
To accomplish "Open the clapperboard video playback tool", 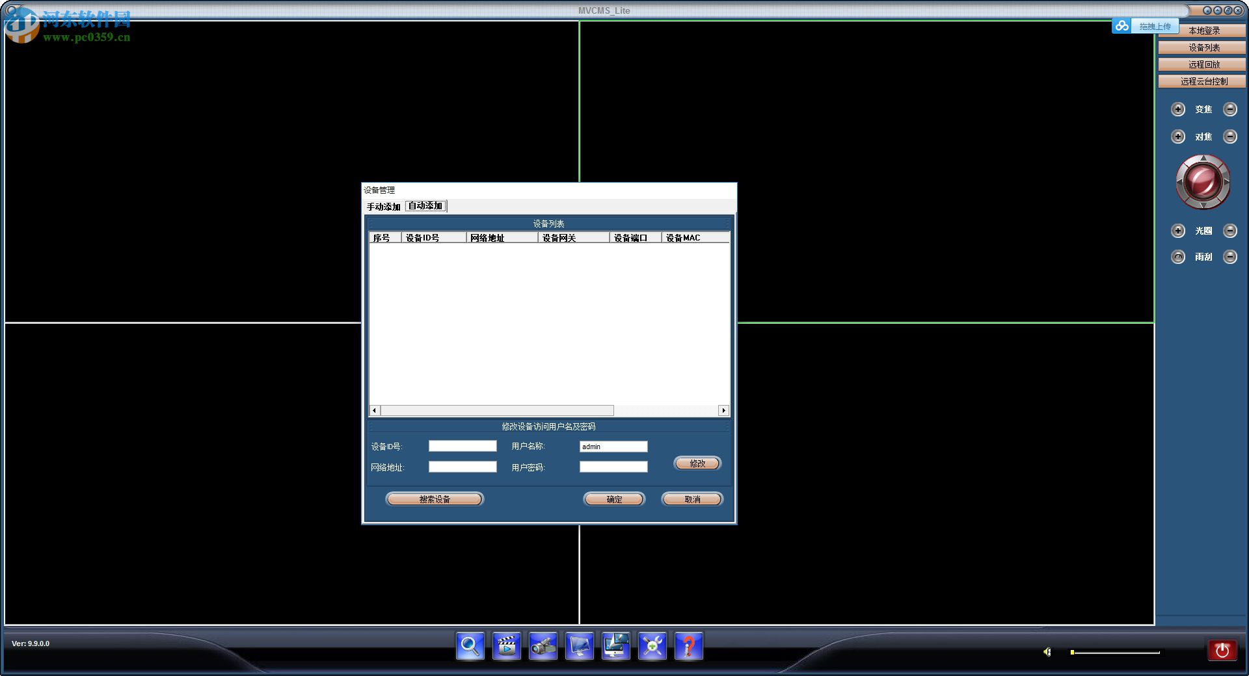I will (506, 646).
